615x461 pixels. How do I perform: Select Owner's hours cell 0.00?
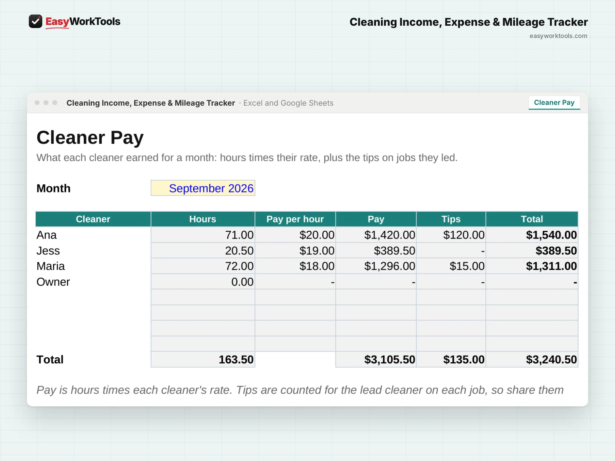(x=203, y=282)
